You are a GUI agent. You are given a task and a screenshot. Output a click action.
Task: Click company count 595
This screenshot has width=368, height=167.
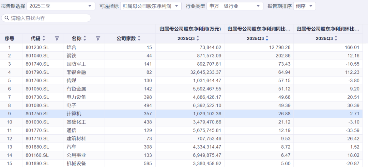tap(148, 164)
